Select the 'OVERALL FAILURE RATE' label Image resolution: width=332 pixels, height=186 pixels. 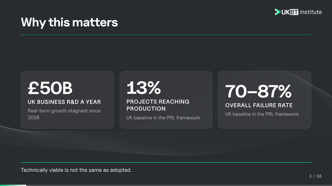pos(259,105)
